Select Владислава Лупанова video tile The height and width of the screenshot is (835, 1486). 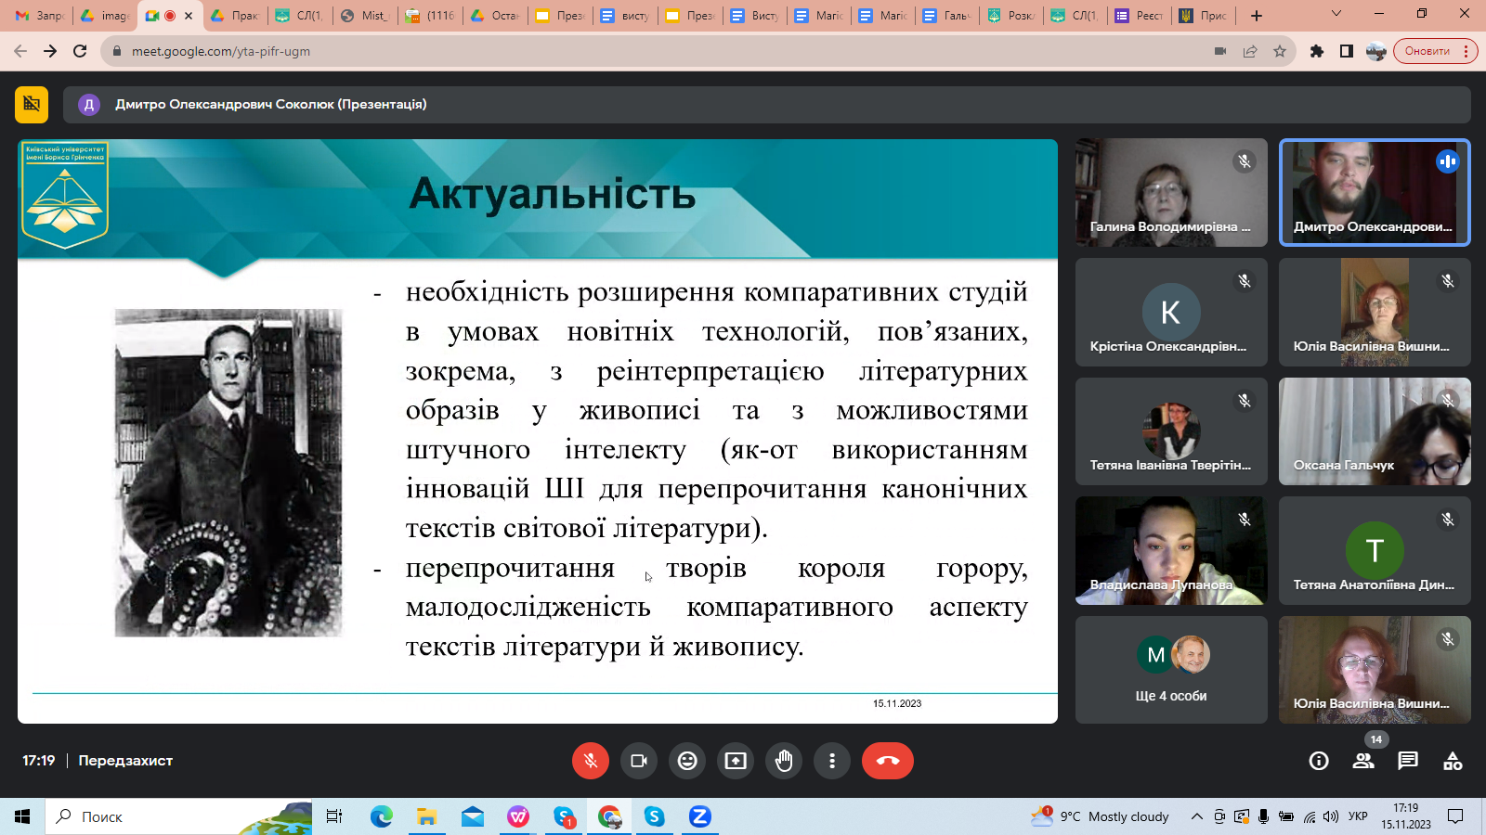1170,550
